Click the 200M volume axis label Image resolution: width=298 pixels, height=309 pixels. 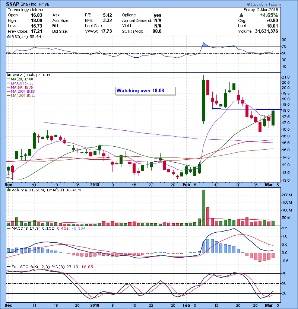pyautogui.click(x=287, y=195)
